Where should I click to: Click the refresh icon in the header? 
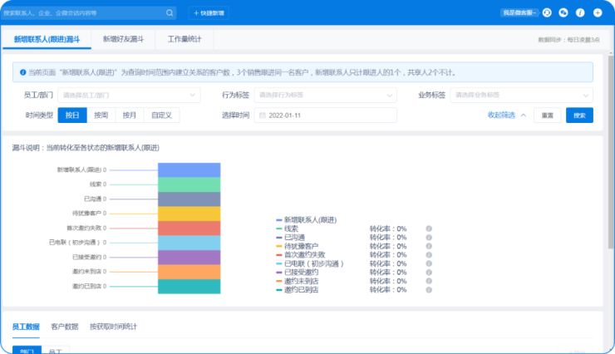(547, 13)
